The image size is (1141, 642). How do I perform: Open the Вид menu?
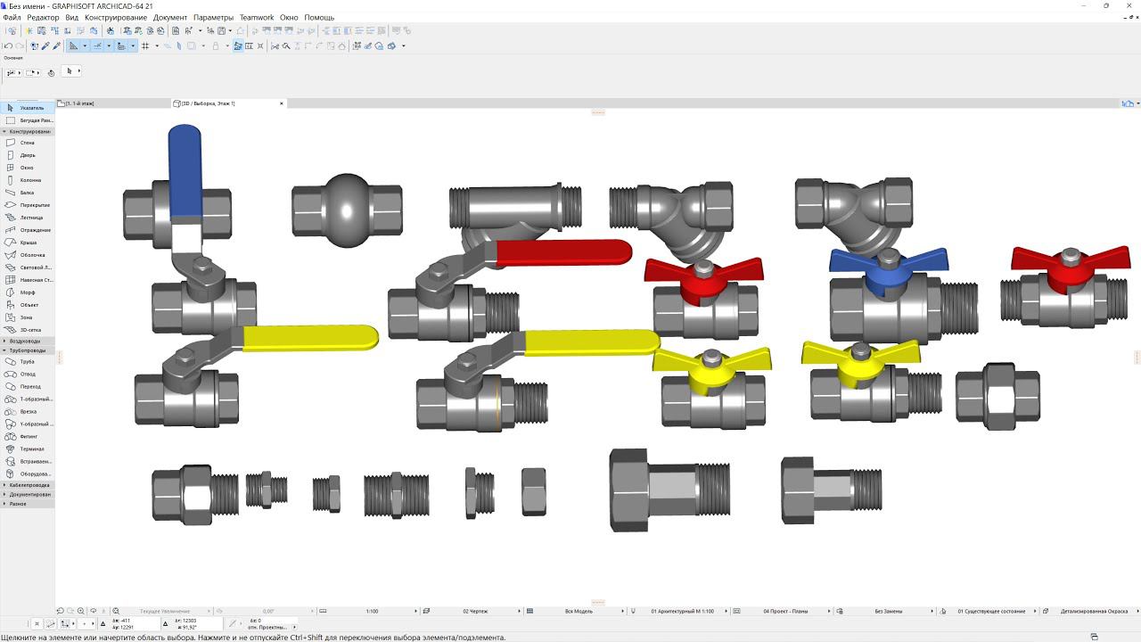coord(72,18)
